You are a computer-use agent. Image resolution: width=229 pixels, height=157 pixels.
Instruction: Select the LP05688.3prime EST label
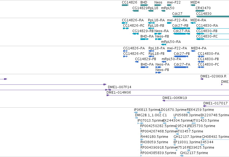[x=187, y=115]
